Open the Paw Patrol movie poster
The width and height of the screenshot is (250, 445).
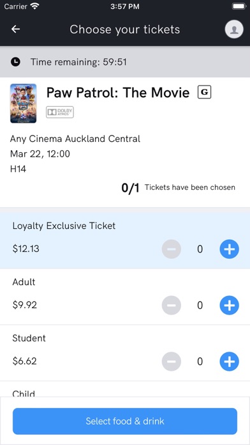23,104
